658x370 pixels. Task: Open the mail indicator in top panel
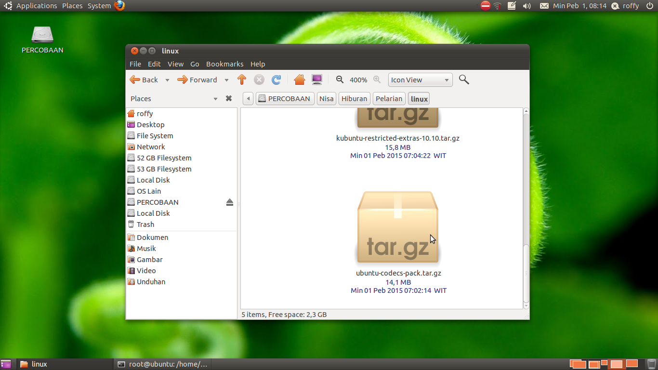click(x=544, y=6)
